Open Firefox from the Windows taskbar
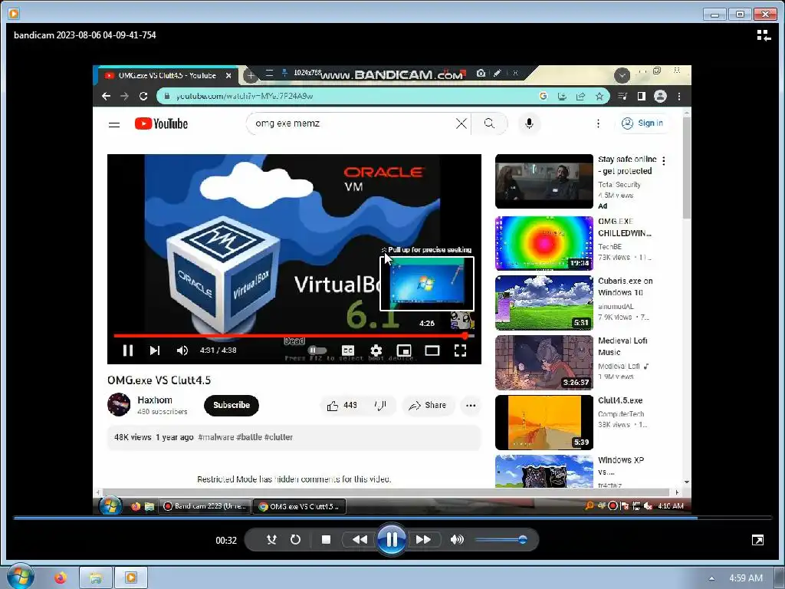785x589 pixels. [61, 578]
